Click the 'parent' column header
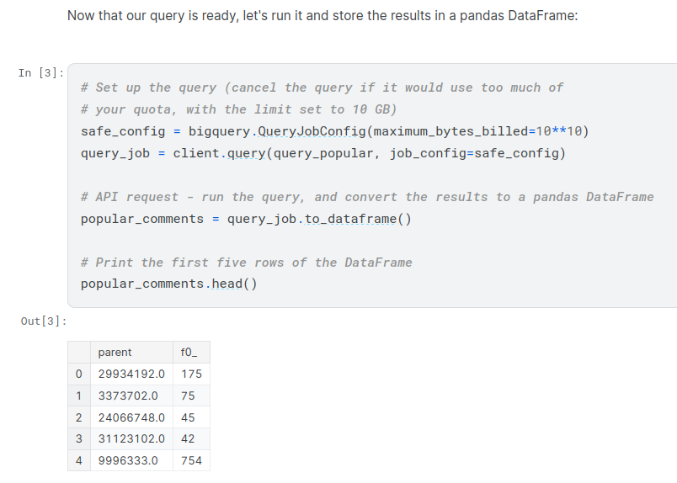The height and width of the screenshot is (483, 677). (x=115, y=353)
